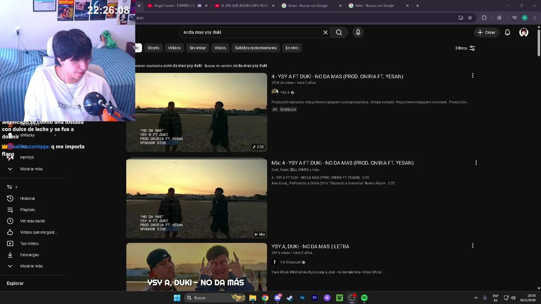Open Premiere Pro from taskbar

314,298
